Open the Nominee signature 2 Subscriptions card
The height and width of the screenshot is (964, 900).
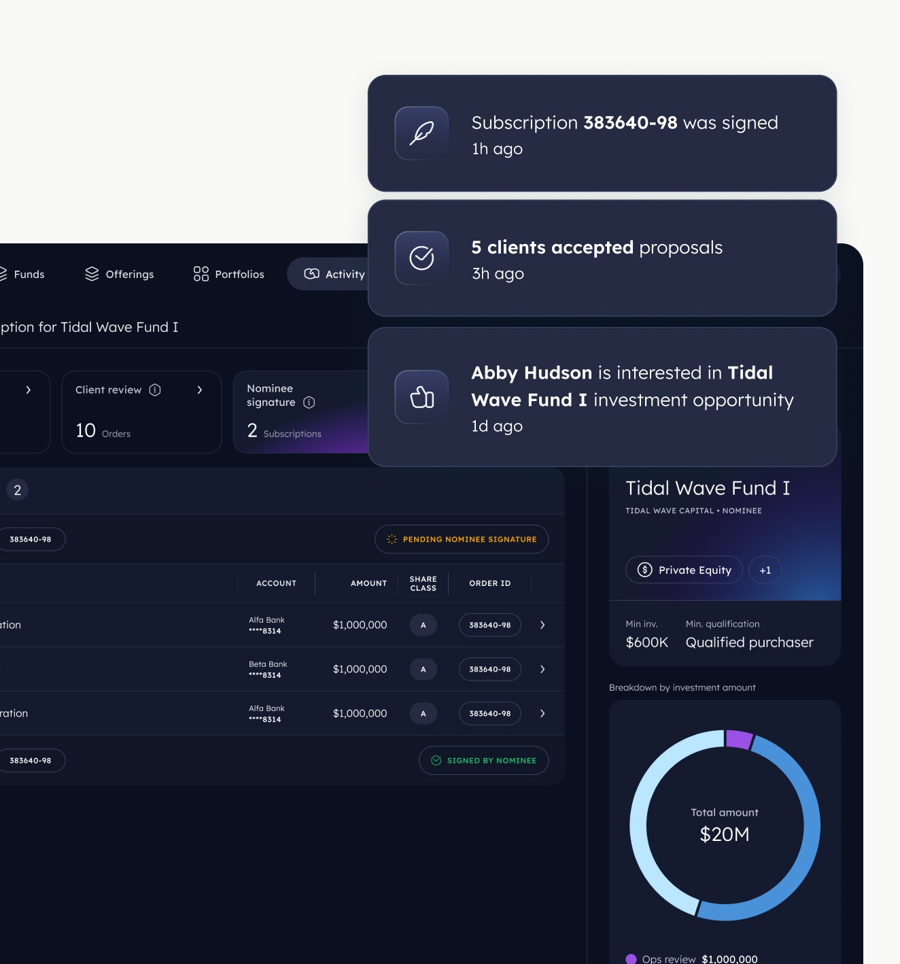pyautogui.click(x=300, y=412)
